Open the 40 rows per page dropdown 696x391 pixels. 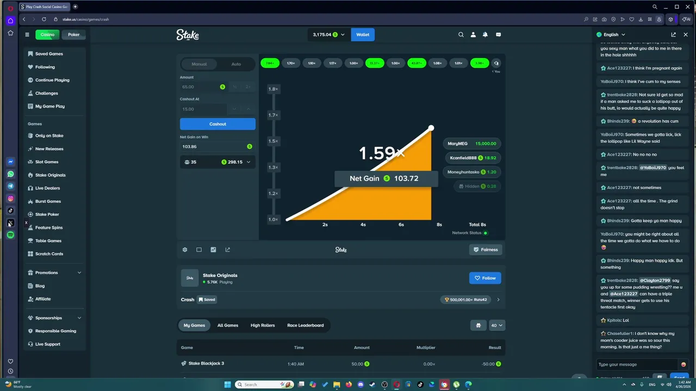coord(498,325)
